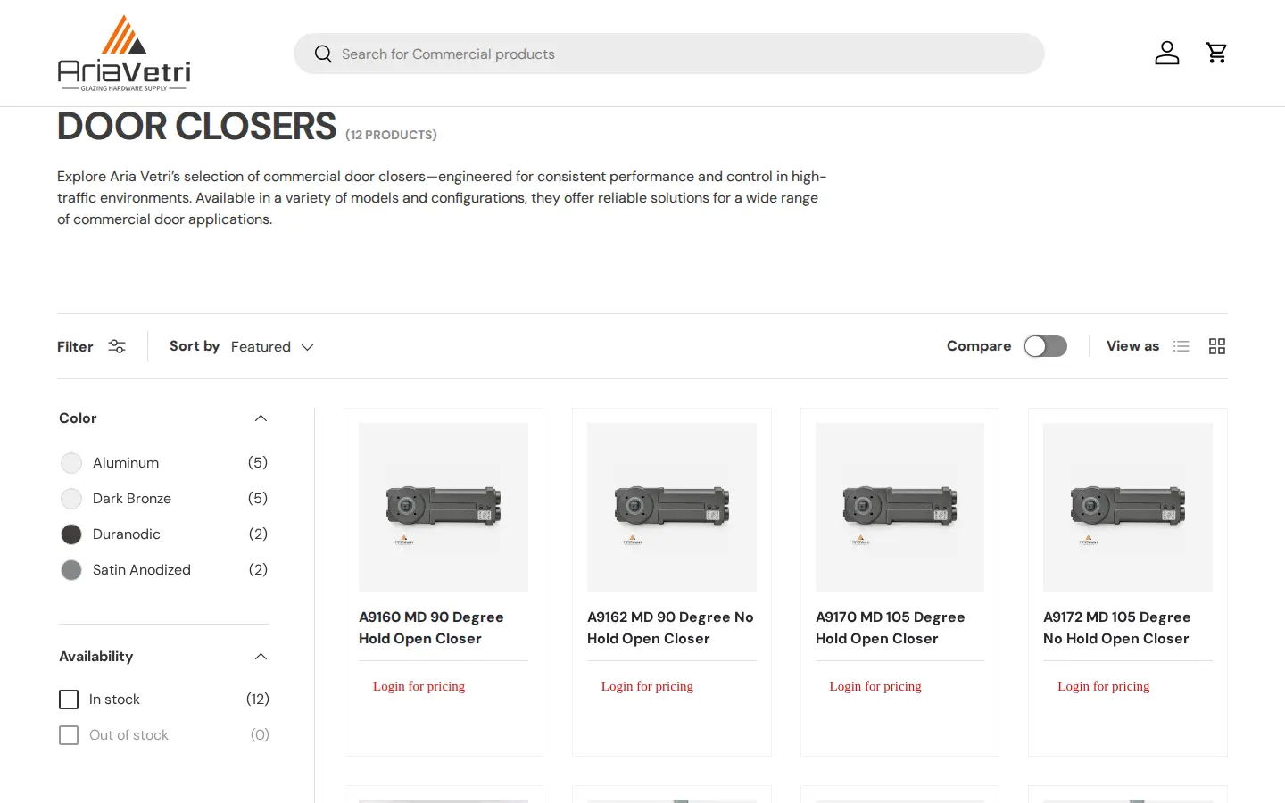Click Login for pricing under A9170
Image resolution: width=1285 pixels, height=803 pixels.
[875, 686]
